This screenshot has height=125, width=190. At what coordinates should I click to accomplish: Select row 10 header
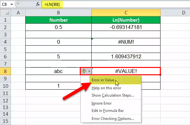(5, 86)
